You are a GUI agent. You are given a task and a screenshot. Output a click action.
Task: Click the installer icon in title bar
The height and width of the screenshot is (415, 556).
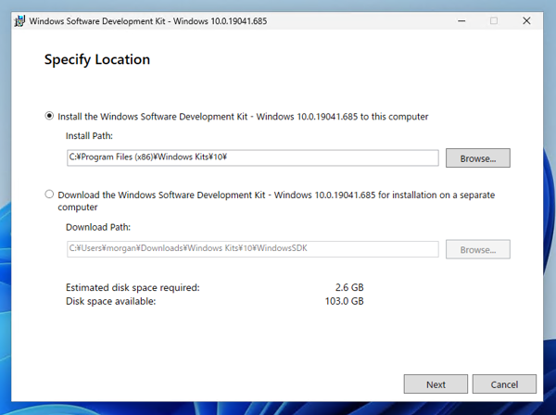click(19, 21)
